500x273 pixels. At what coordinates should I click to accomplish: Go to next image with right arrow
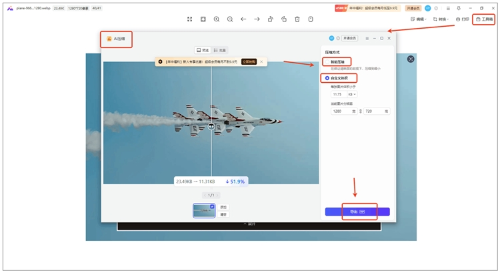pyautogui.click(x=257, y=19)
